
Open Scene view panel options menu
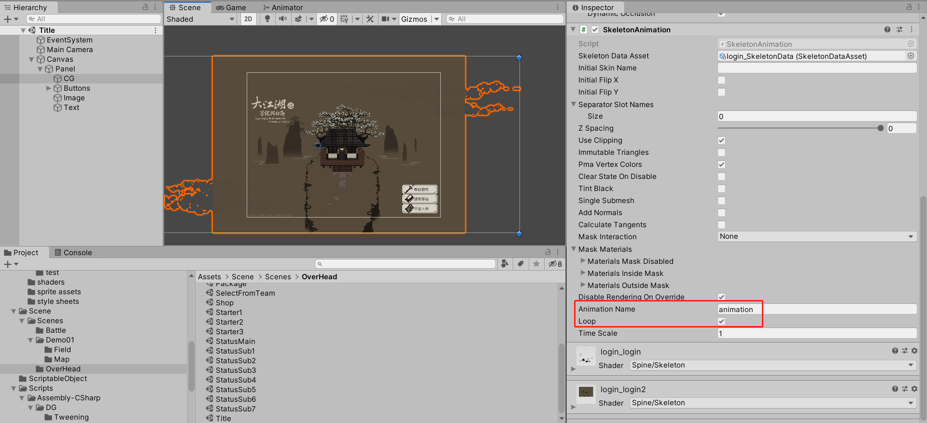click(558, 7)
